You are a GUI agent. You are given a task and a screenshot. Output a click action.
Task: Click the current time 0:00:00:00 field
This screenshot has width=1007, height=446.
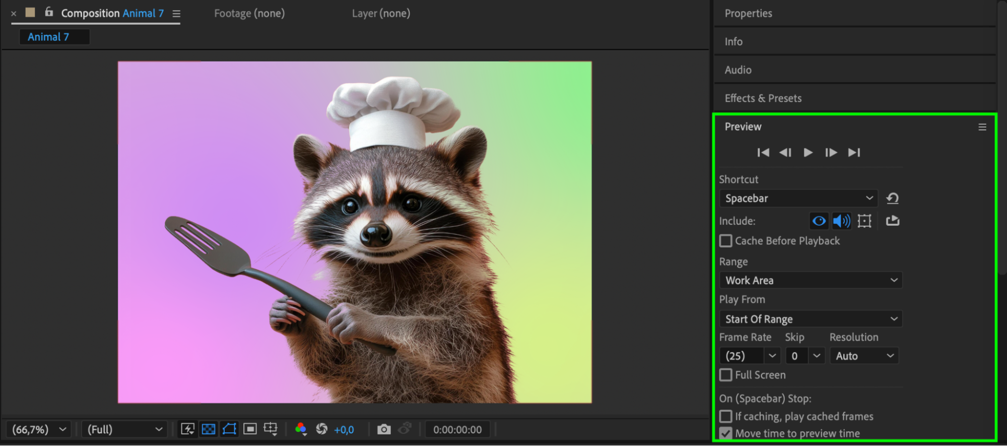(457, 430)
